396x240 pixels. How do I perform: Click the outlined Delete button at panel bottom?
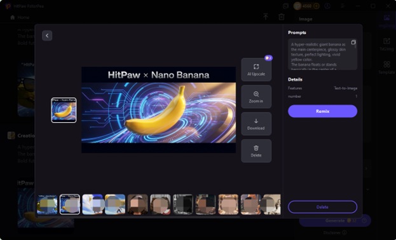(x=322, y=207)
